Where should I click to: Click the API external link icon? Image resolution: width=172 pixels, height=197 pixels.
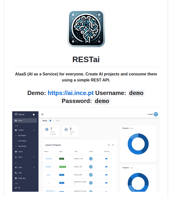(x=16, y=188)
